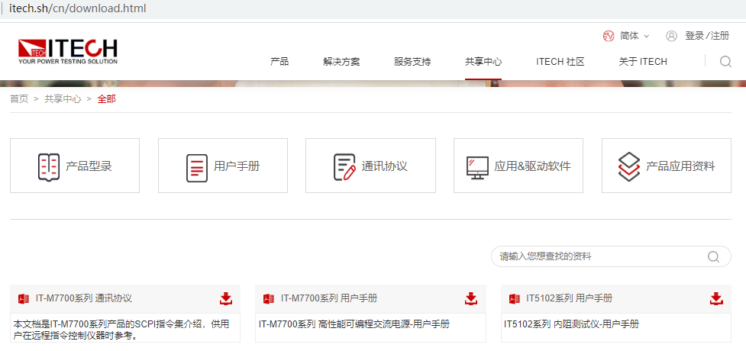746x351 pixels.
Task: Open IT-M7700系列 通讯协议 title
Action: coord(84,298)
